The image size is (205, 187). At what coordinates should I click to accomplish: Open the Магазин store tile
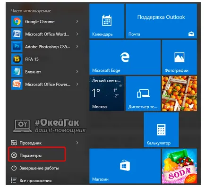125,166
